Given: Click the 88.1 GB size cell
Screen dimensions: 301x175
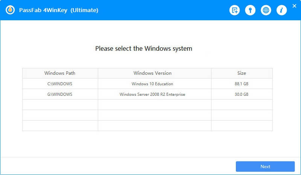Looking at the screenshot, I should coord(242,84).
